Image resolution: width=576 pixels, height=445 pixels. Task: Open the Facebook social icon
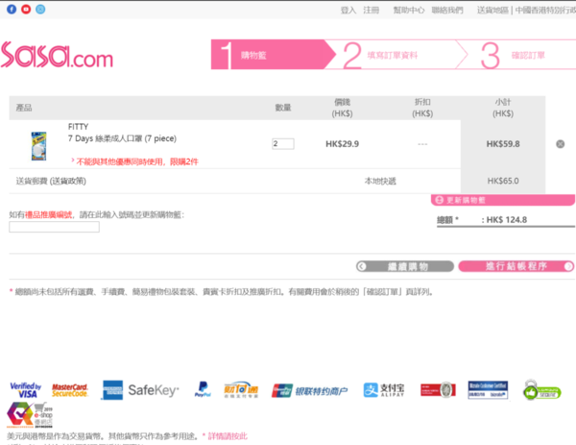12,10
